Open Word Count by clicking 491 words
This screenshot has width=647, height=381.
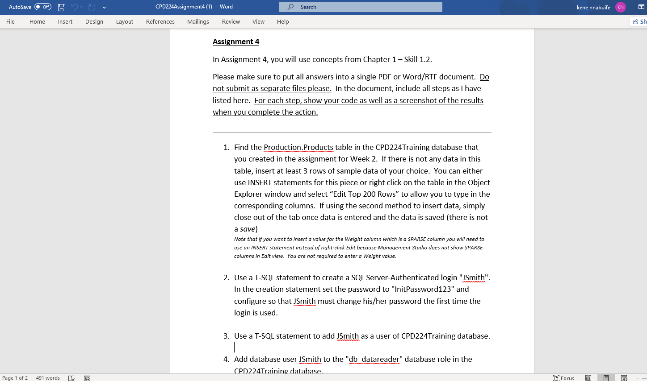point(47,378)
